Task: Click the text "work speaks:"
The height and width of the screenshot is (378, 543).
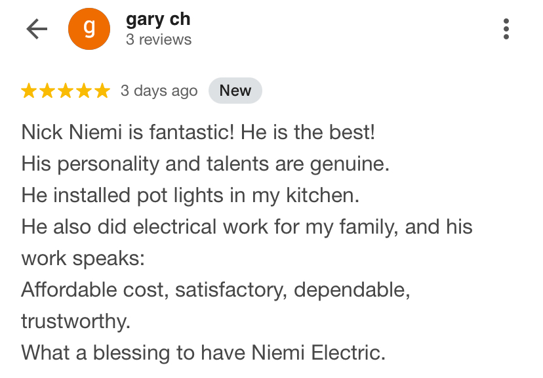Action: pyautogui.click(x=83, y=258)
